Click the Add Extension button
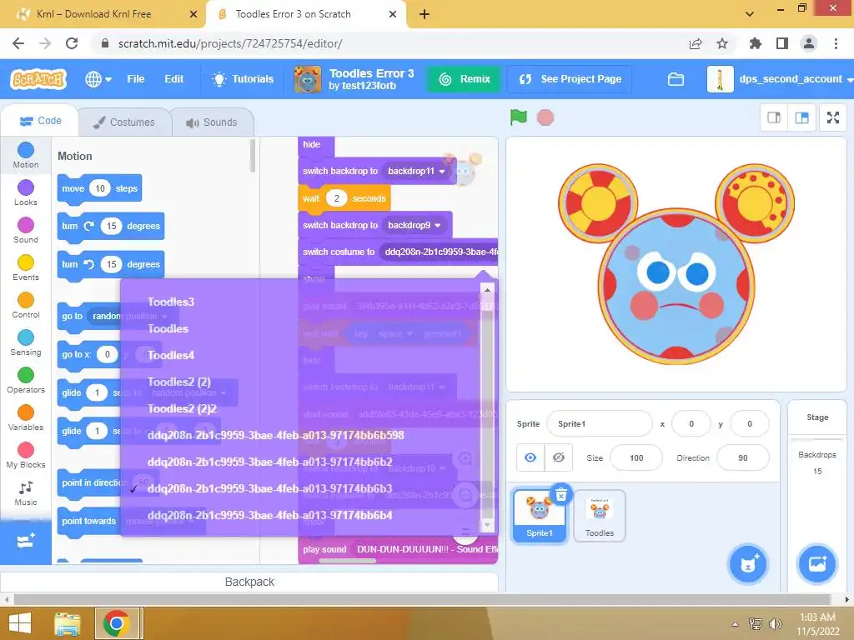Image resolution: width=854 pixels, height=640 pixels. (26, 542)
